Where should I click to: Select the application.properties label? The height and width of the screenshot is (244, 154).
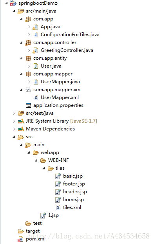click(58, 106)
